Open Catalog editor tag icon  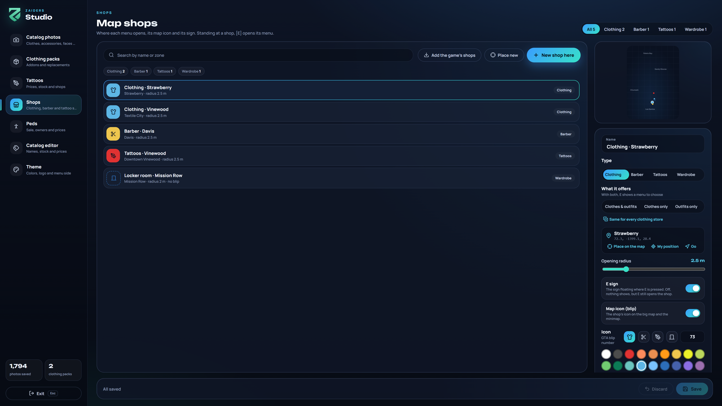16,148
